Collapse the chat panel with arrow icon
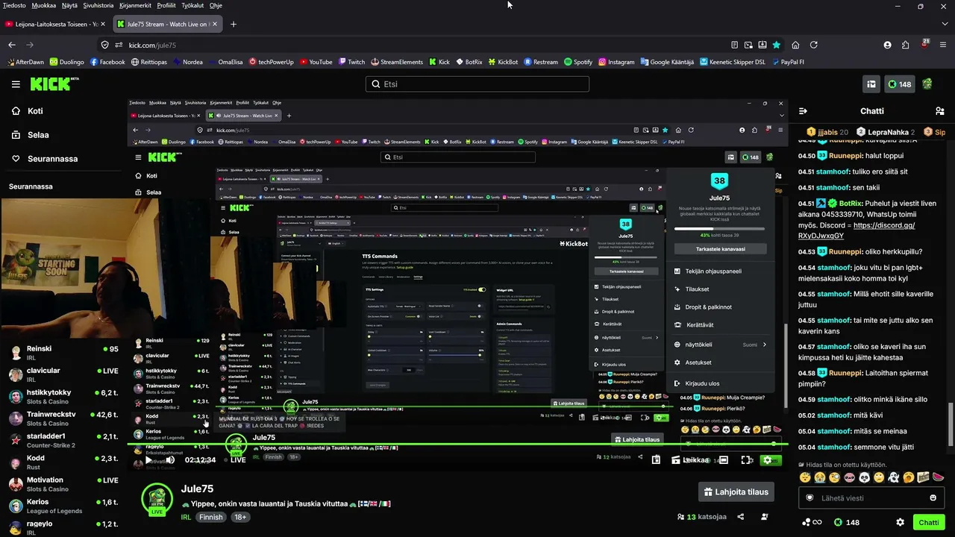955x537 pixels. (803, 111)
